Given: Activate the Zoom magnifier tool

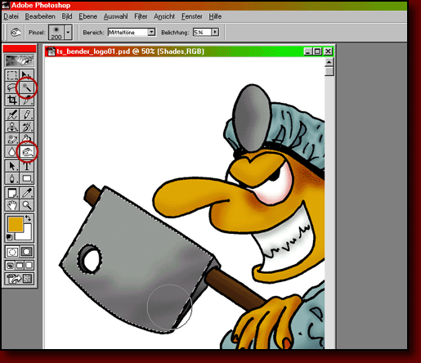Looking at the screenshot, I should pyautogui.click(x=27, y=205).
